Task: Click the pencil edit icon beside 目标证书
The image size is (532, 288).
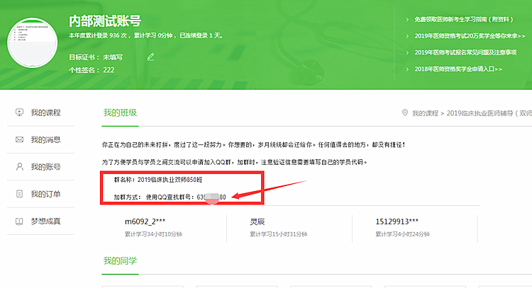Action: [x=150, y=57]
